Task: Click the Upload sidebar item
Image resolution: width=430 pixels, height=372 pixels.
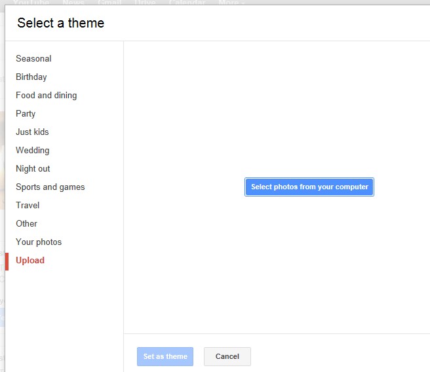Action: coord(30,260)
